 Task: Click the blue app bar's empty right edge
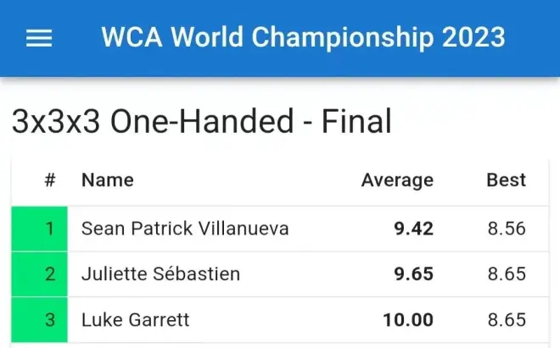[535, 38]
